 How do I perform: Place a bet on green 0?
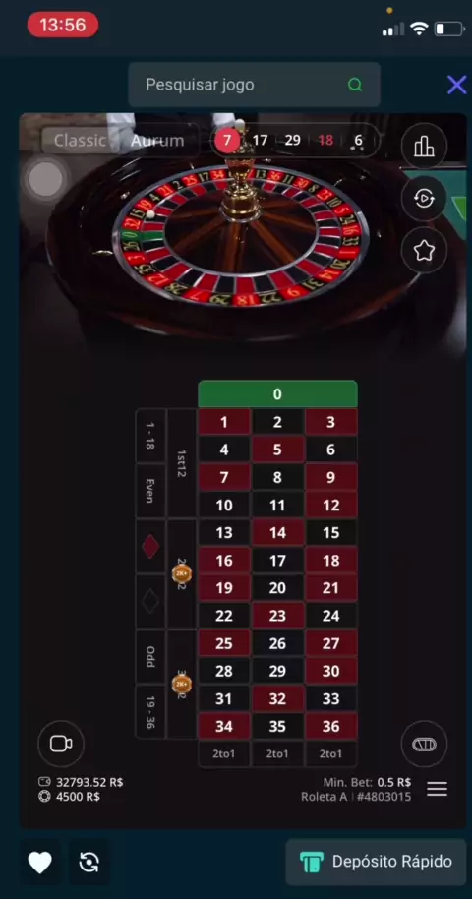(x=277, y=393)
